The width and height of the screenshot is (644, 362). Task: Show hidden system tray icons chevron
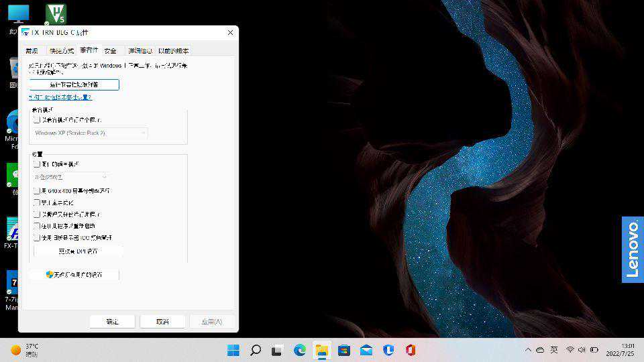[528, 350]
